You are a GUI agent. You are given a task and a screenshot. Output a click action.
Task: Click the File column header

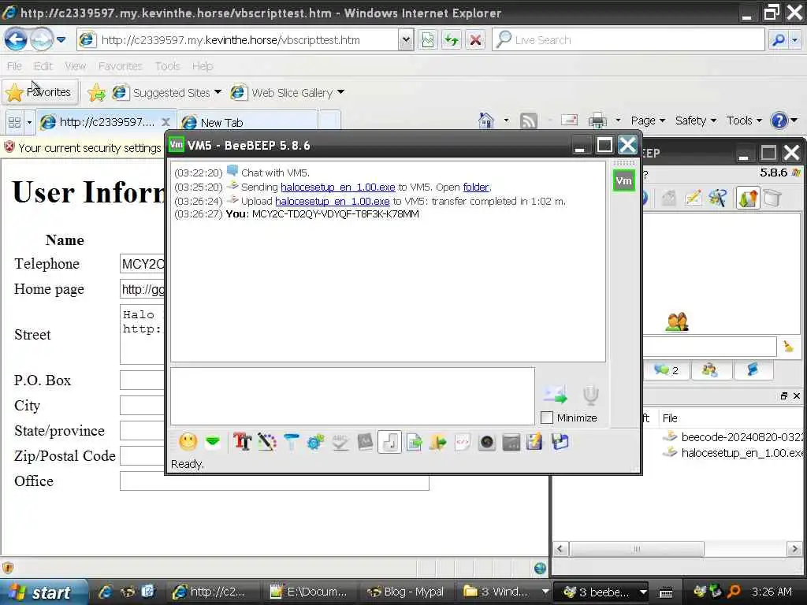pos(670,418)
